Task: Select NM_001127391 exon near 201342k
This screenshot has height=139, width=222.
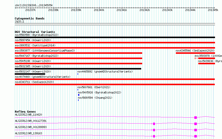Action: (x=154, y=124)
